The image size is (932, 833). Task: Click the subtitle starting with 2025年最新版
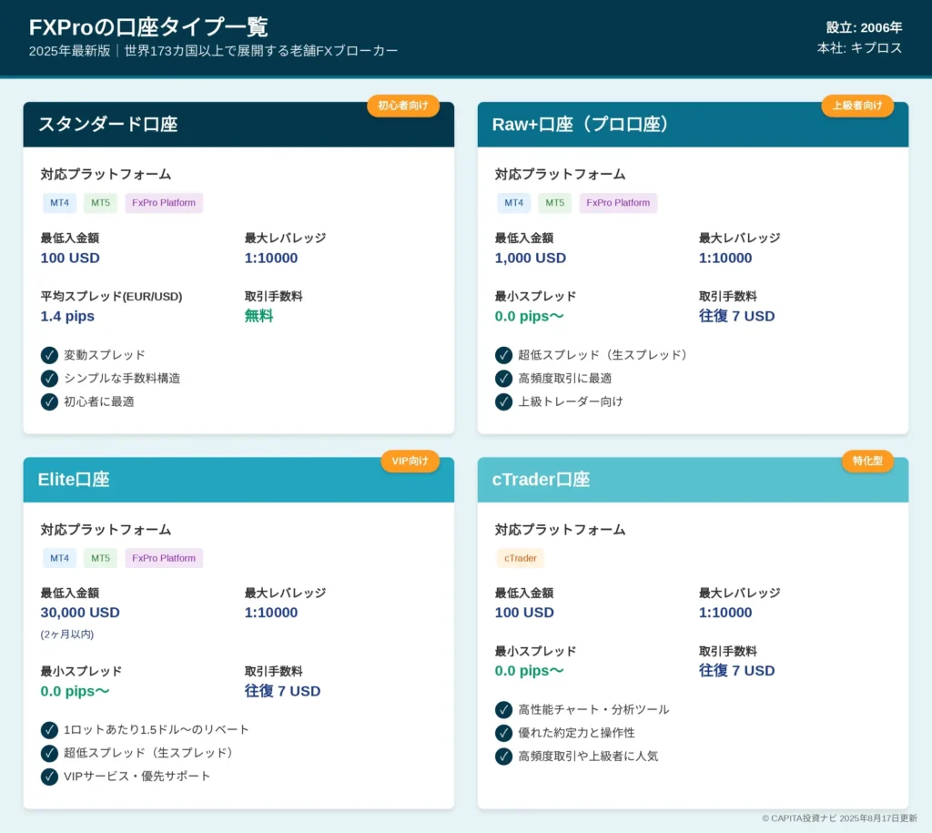[x=213, y=51]
